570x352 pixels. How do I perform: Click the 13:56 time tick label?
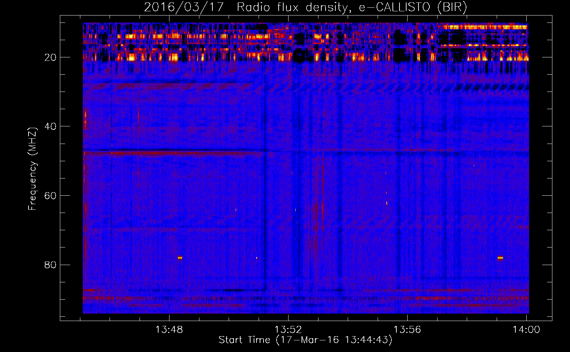[407, 330]
